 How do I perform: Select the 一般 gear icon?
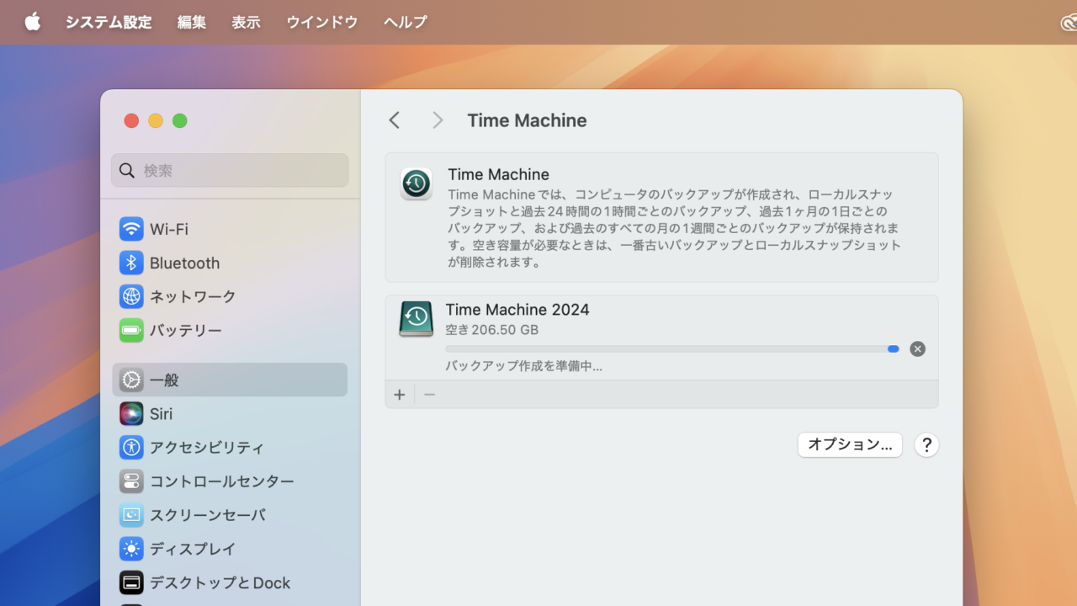(131, 380)
